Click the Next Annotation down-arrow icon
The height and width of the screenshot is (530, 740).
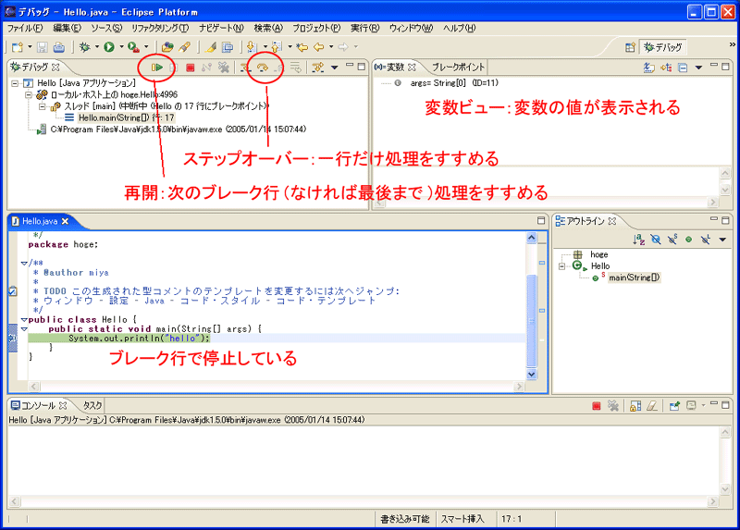pos(251,47)
